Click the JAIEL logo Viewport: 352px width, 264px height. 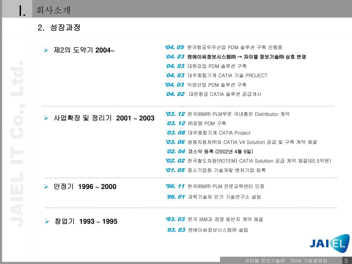(x=330, y=244)
